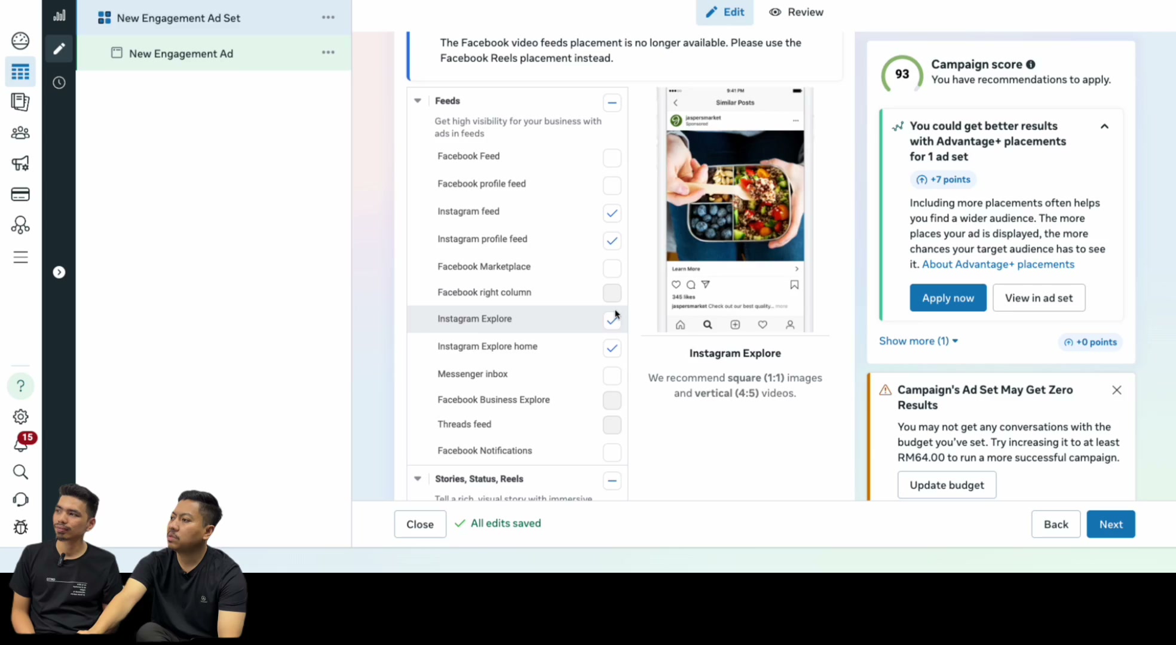Click the Campaign score info icon
Viewport: 1176px width, 645px height.
pyautogui.click(x=1031, y=64)
